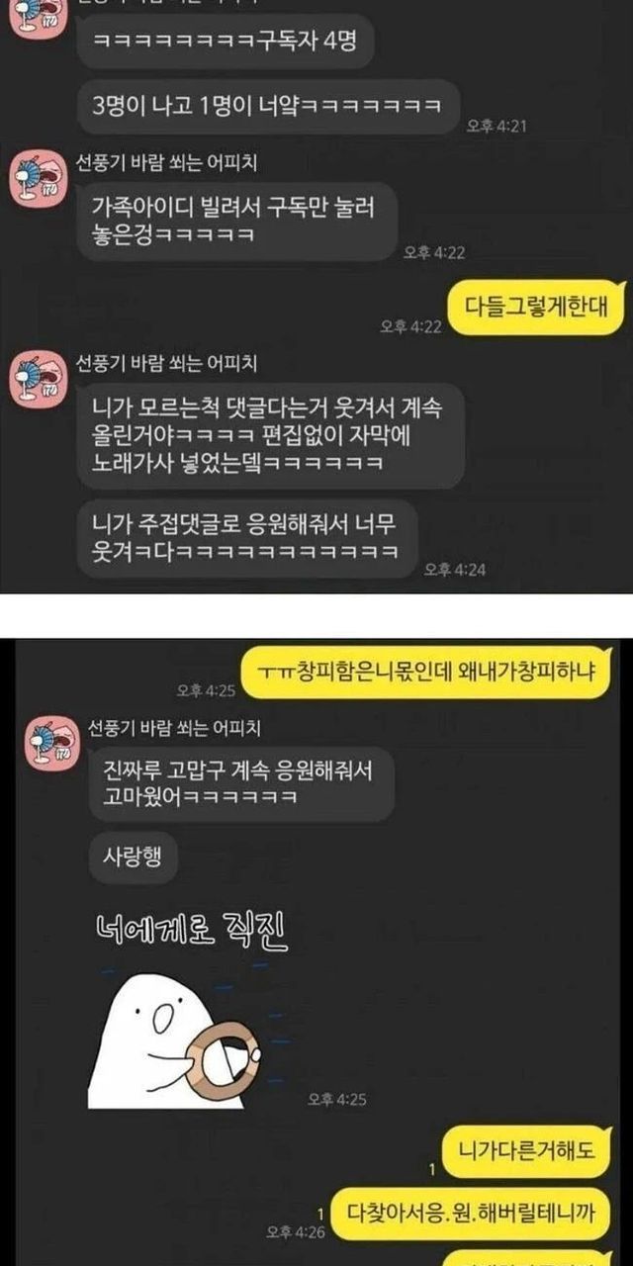The image size is (633, 1266).
Task: Select the message beginning 니가 모르는척 댓글다는거
Action: pyautogui.click(x=270, y=435)
